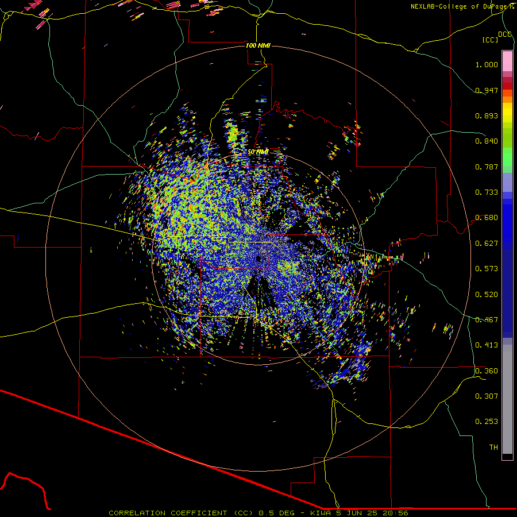Click the 0.573 legend value
Screen dimensions: 517x517
click(487, 269)
